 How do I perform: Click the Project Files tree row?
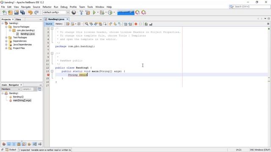pos(19,48)
